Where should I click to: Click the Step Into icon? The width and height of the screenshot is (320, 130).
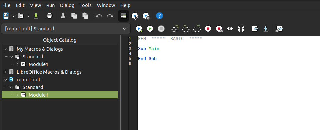tap(186, 29)
